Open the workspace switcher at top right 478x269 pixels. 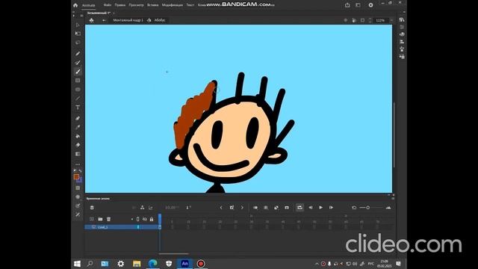[x=358, y=5]
